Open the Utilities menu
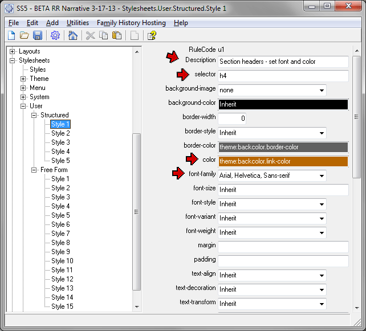This screenshot has height=331, width=366. (x=78, y=23)
